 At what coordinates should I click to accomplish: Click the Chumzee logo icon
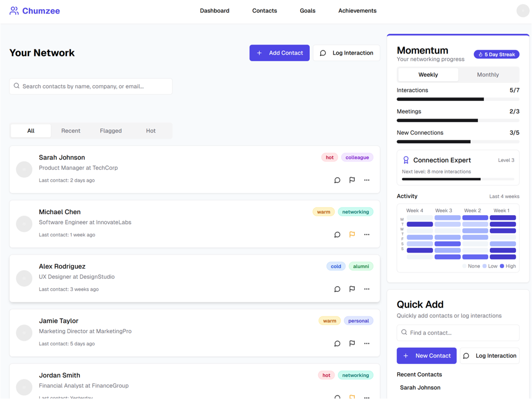coord(14,11)
